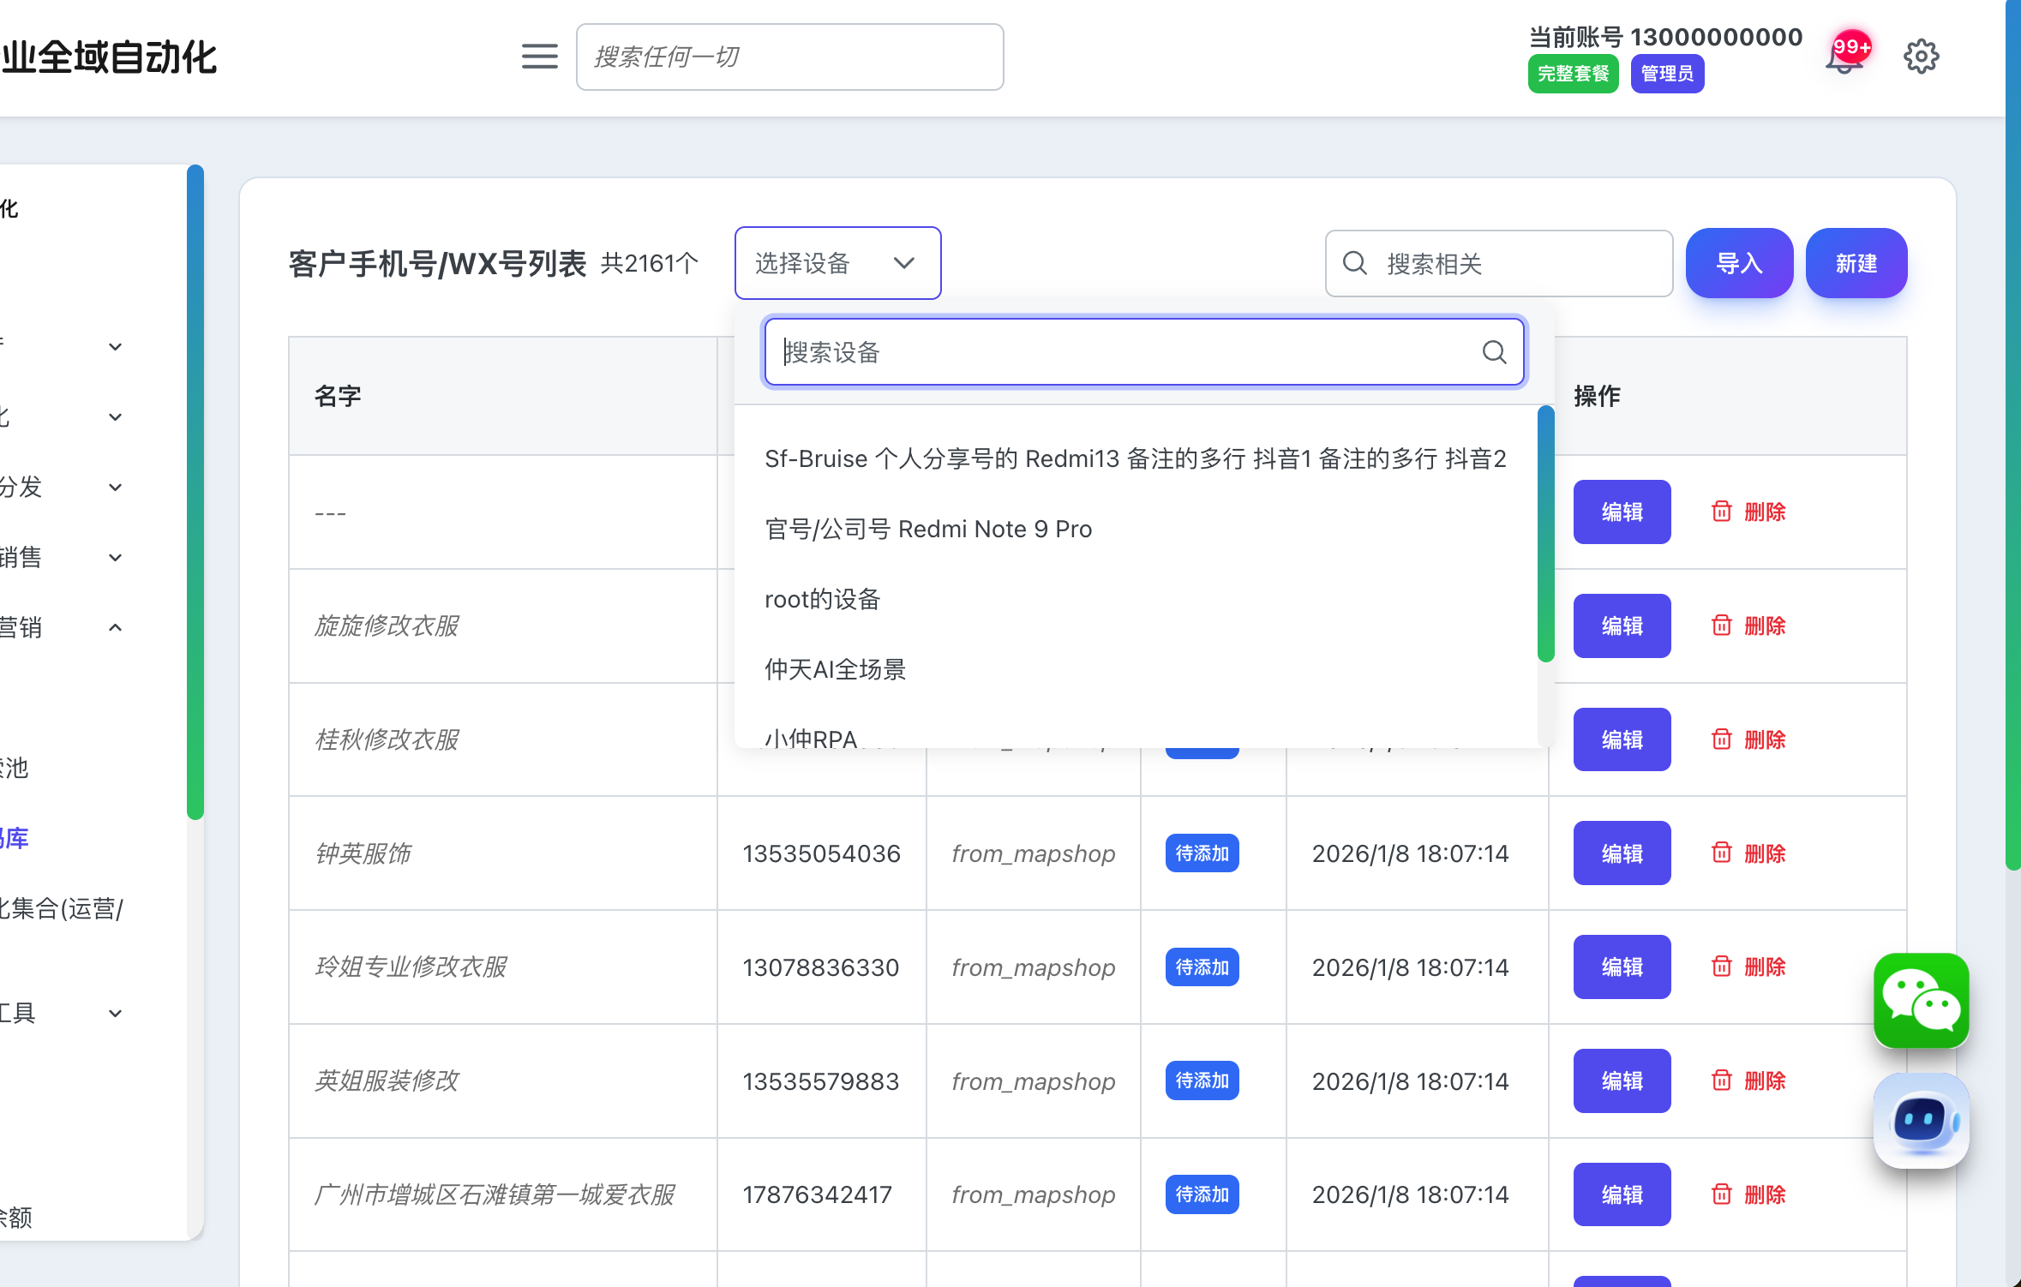
Task: Expand the 销售 sidebar section
Action: [x=115, y=558]
